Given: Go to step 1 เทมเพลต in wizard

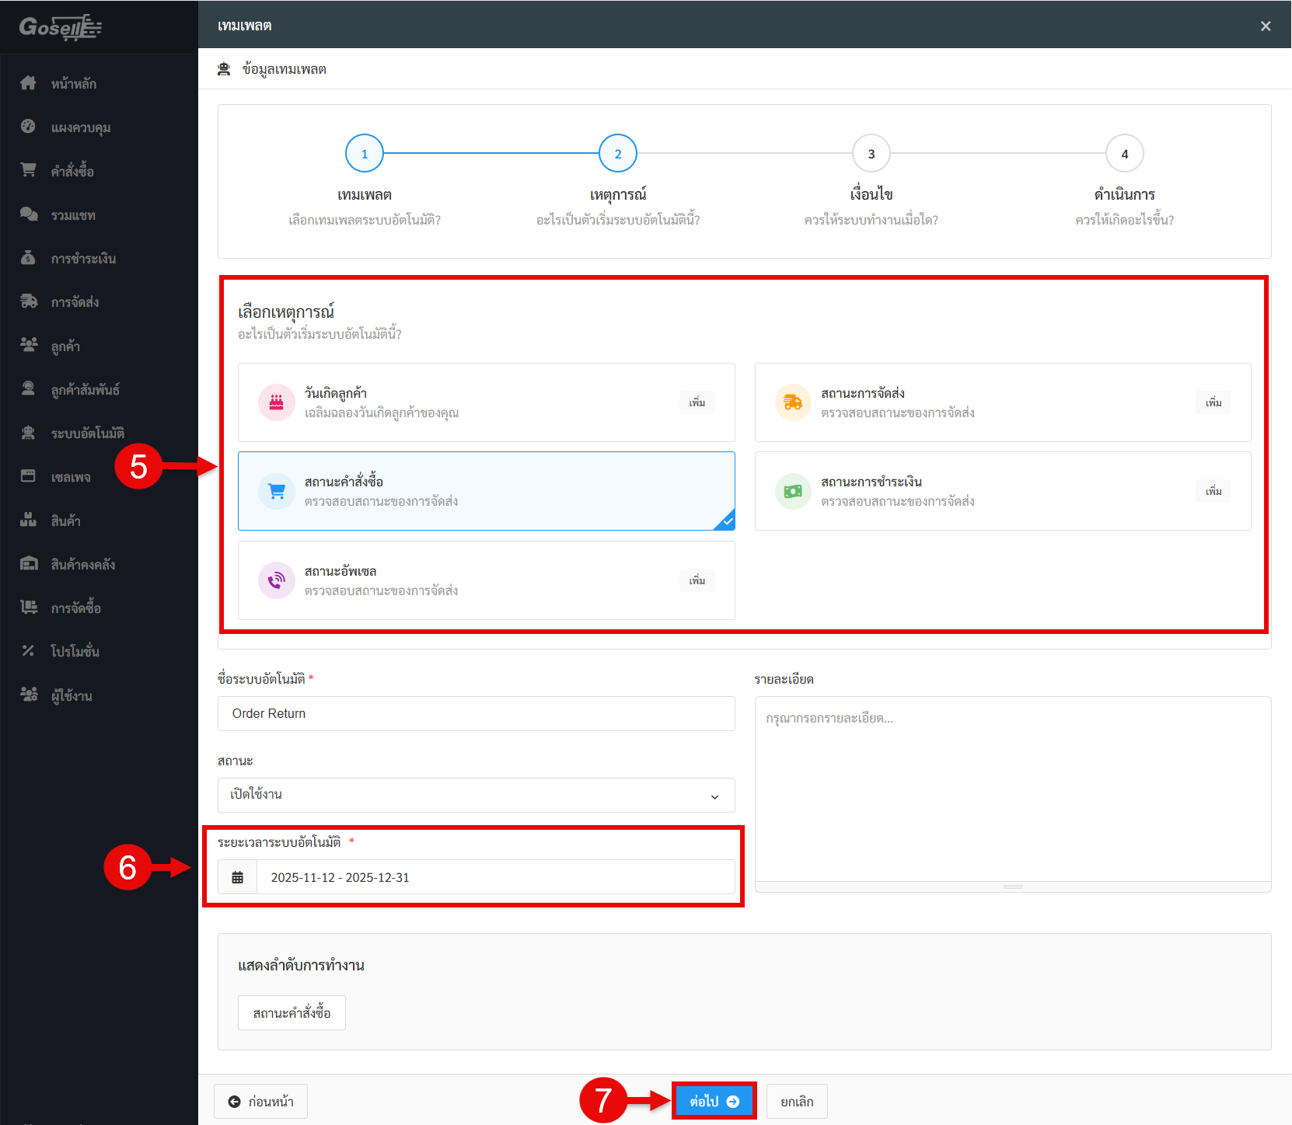Looking at the screenshot, I should [x=365, y=154].
